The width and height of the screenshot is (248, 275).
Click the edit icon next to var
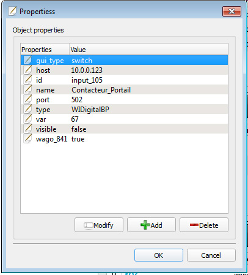click(x=27, y=119)
